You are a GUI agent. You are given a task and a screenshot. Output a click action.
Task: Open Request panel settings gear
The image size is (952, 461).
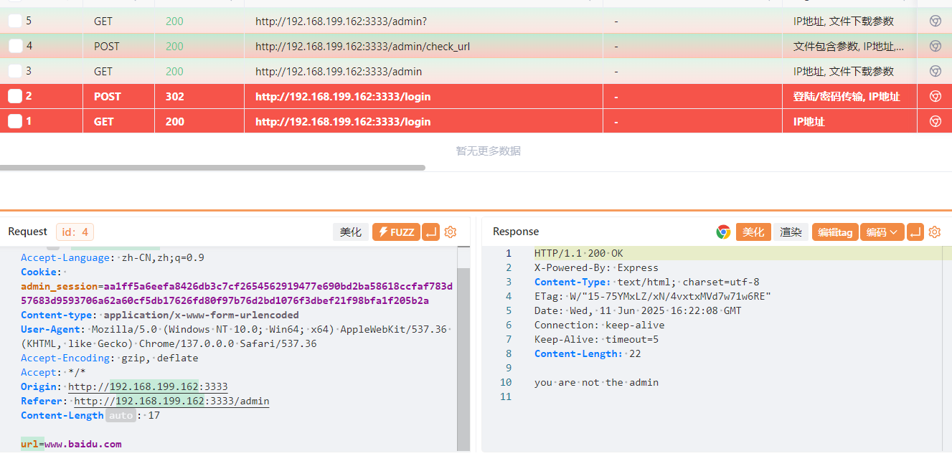(x=451, y=232)
